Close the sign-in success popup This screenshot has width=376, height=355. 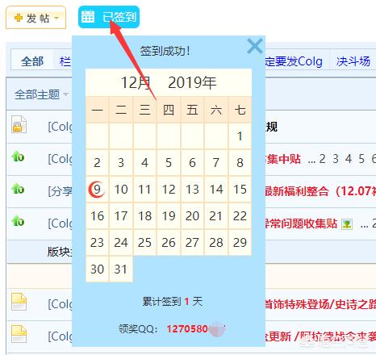[x=254, y=46]
